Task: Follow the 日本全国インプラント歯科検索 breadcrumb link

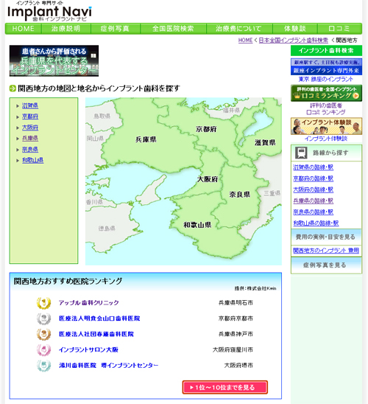Action: (x=294, y=41)
